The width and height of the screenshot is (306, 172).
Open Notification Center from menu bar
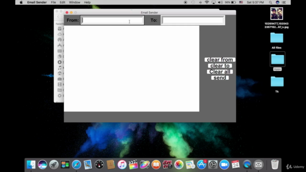(284, 2)
